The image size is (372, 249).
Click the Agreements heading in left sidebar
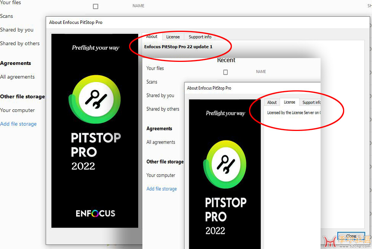[x=16, y=63]
